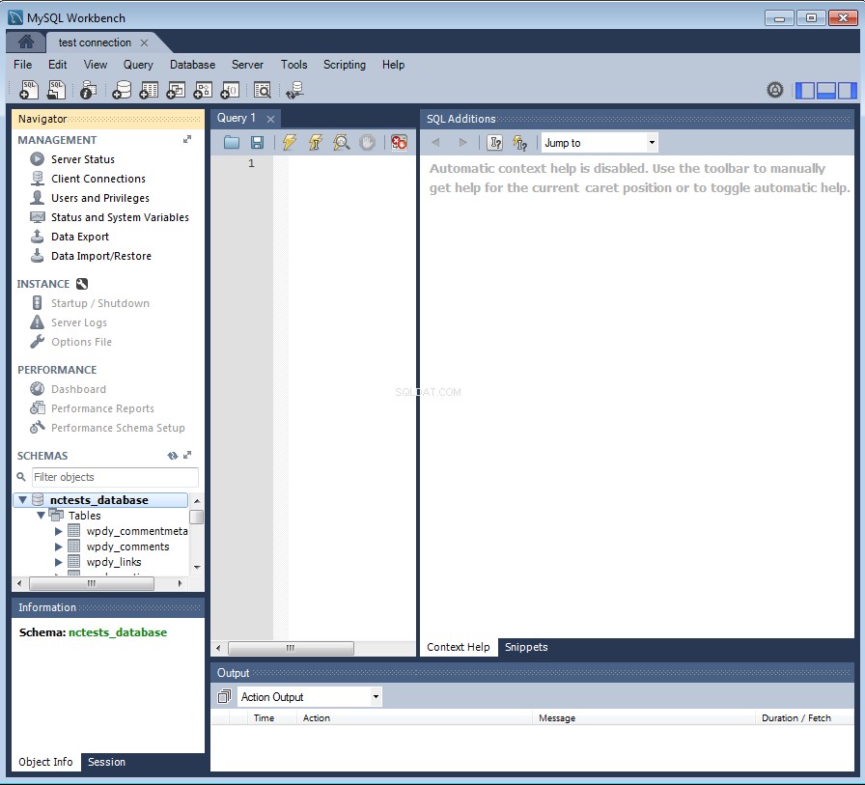Expand the wpdy_links table

coord(59,562)
